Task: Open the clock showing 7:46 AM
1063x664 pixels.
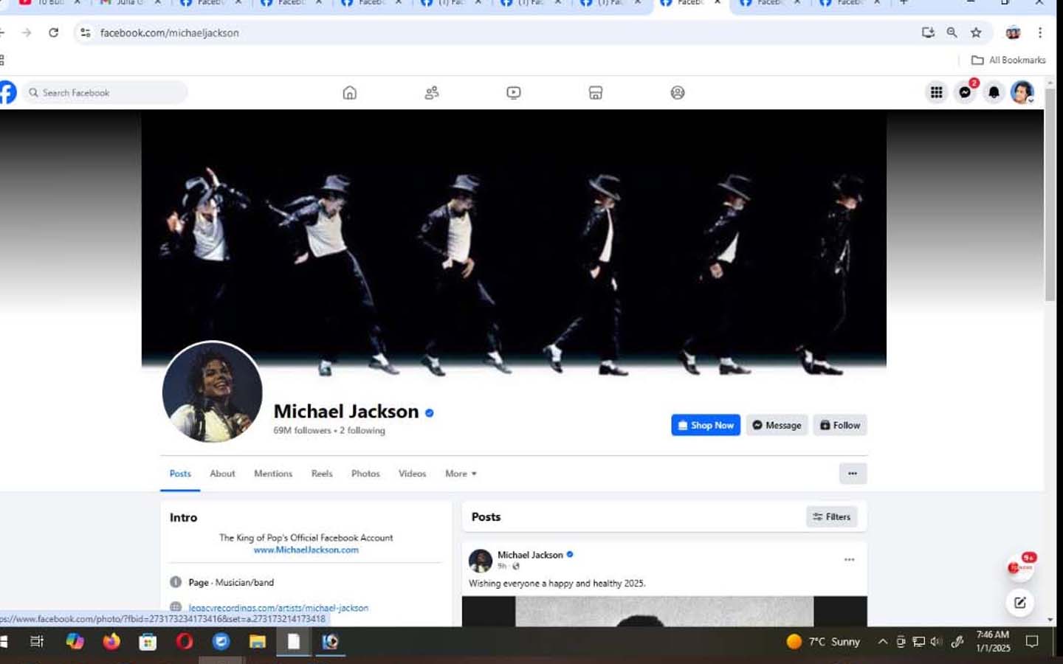Action: [992, 641]
